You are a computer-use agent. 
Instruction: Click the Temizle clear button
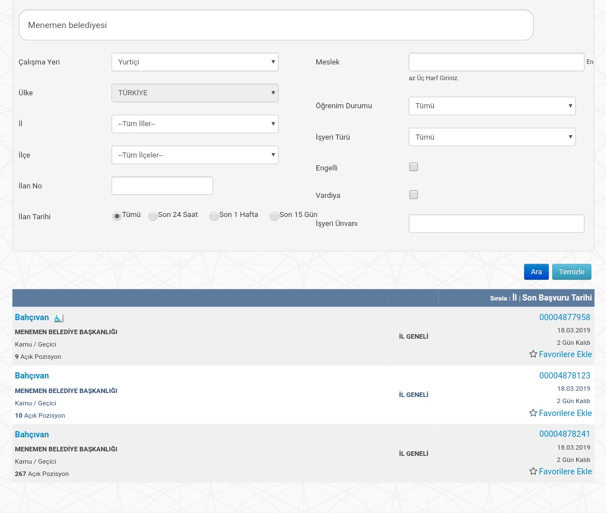pos(572,271)
